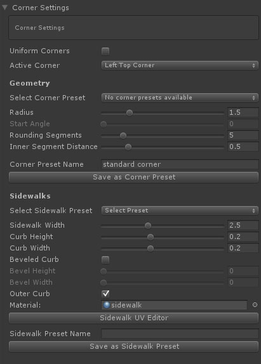Image resolution: width=261 pixels, height=364 pixels.
Task: Enable the Beveled Curb checkbox
Action: (105, 260)
